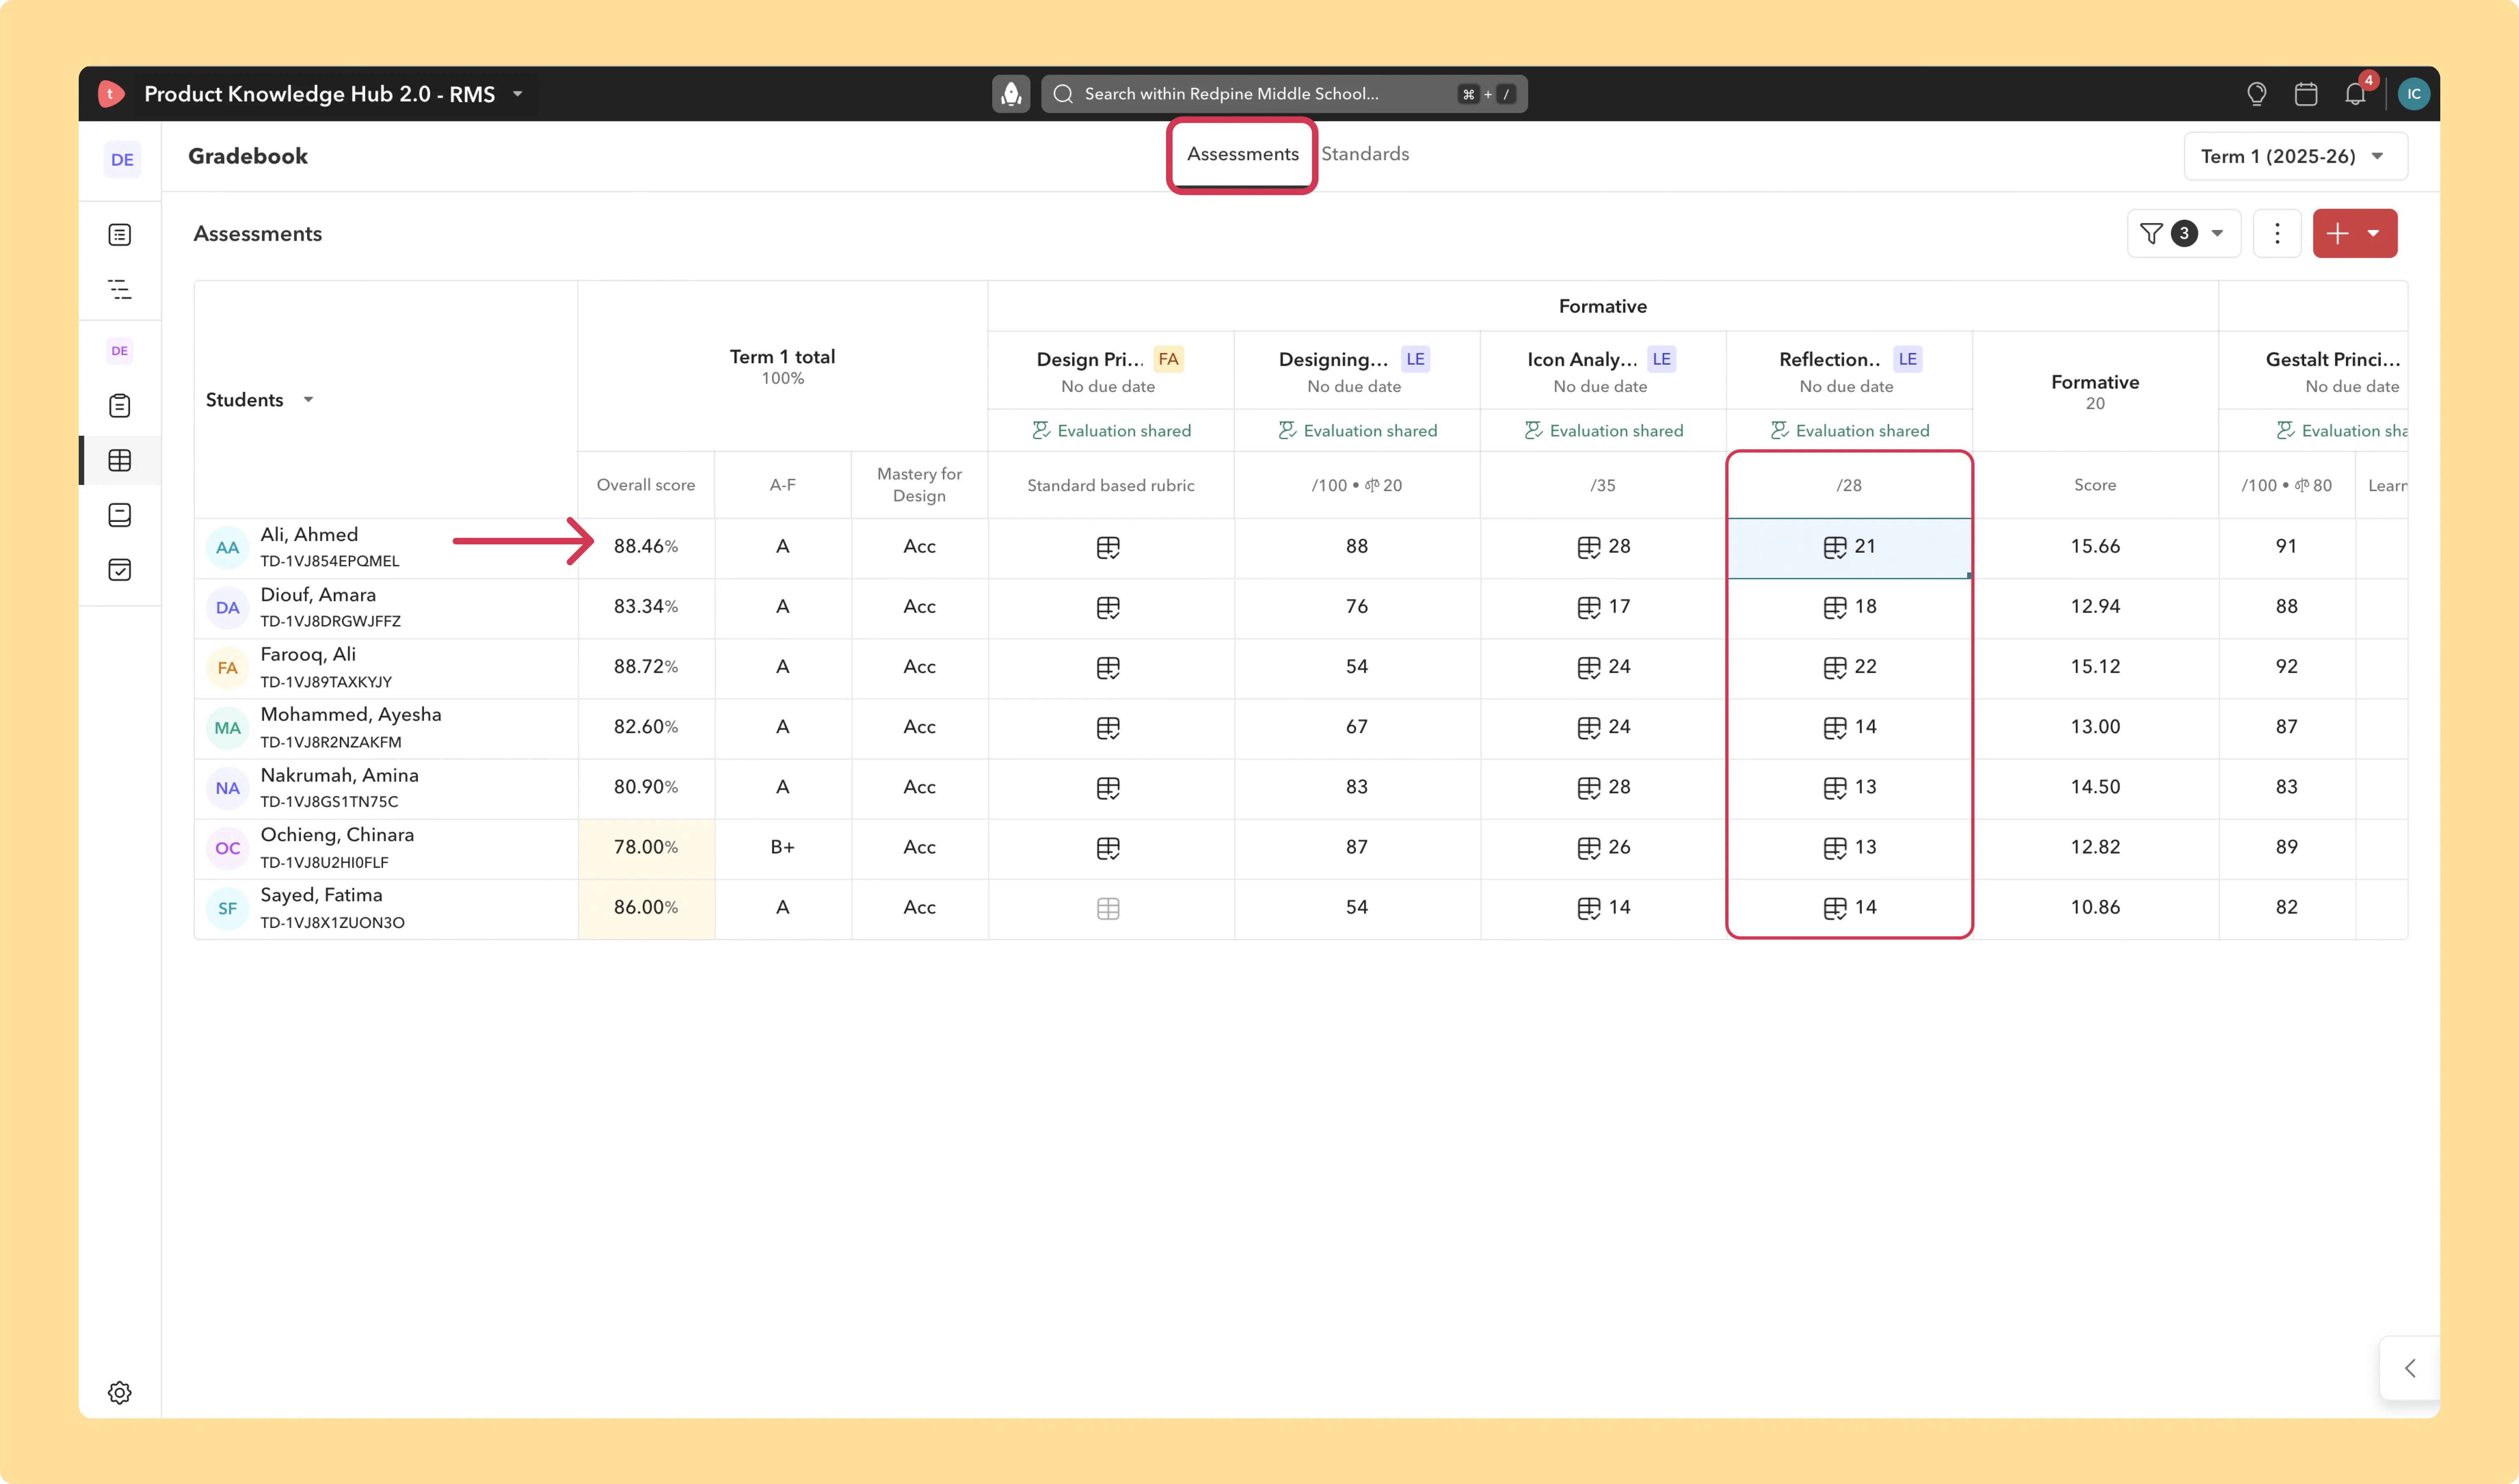Click the AA avatar for Ali, Ahmed

click(x=227, y=548)
